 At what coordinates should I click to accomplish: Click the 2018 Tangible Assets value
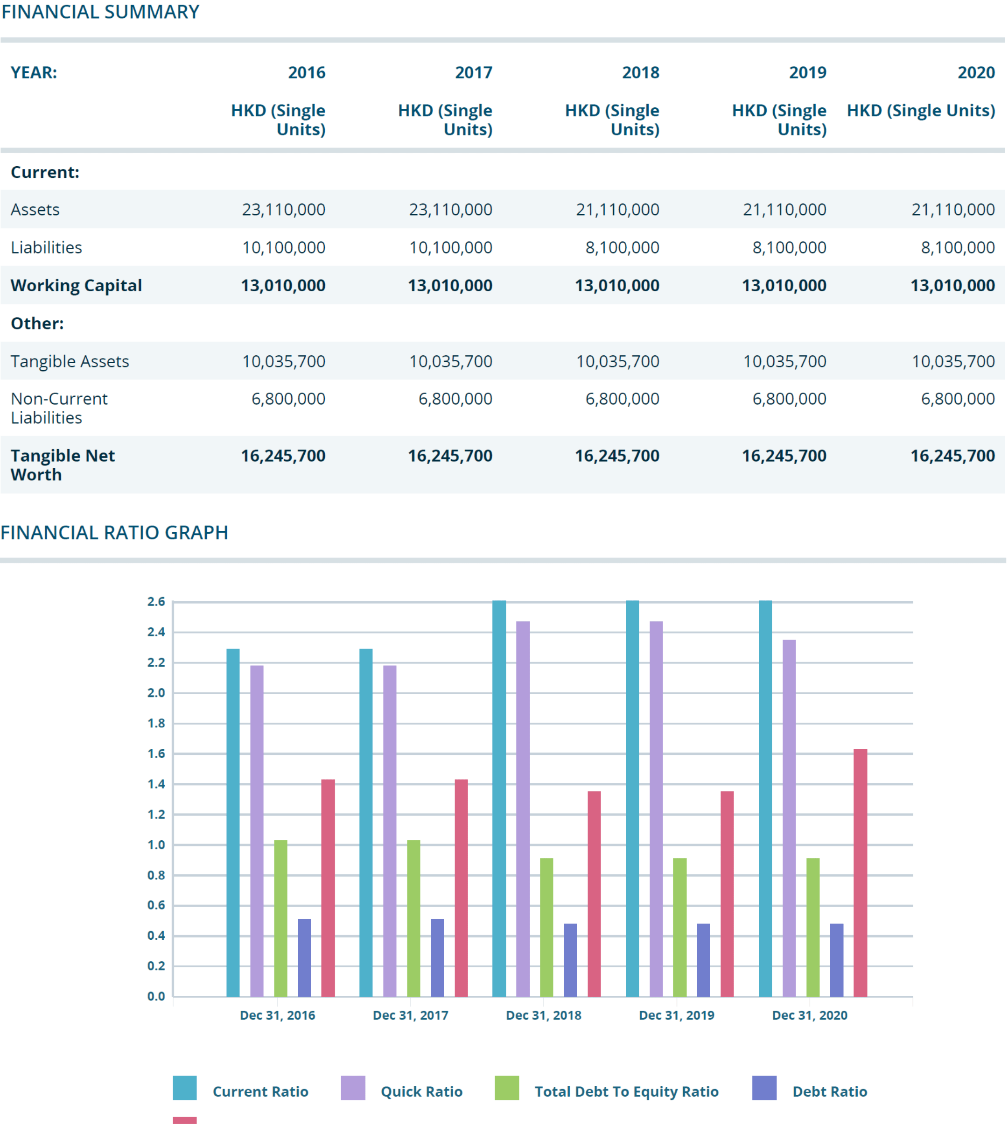617,361
